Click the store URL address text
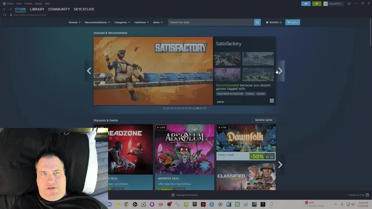Screen dimensions: 372x209 (x=30, y=15)
